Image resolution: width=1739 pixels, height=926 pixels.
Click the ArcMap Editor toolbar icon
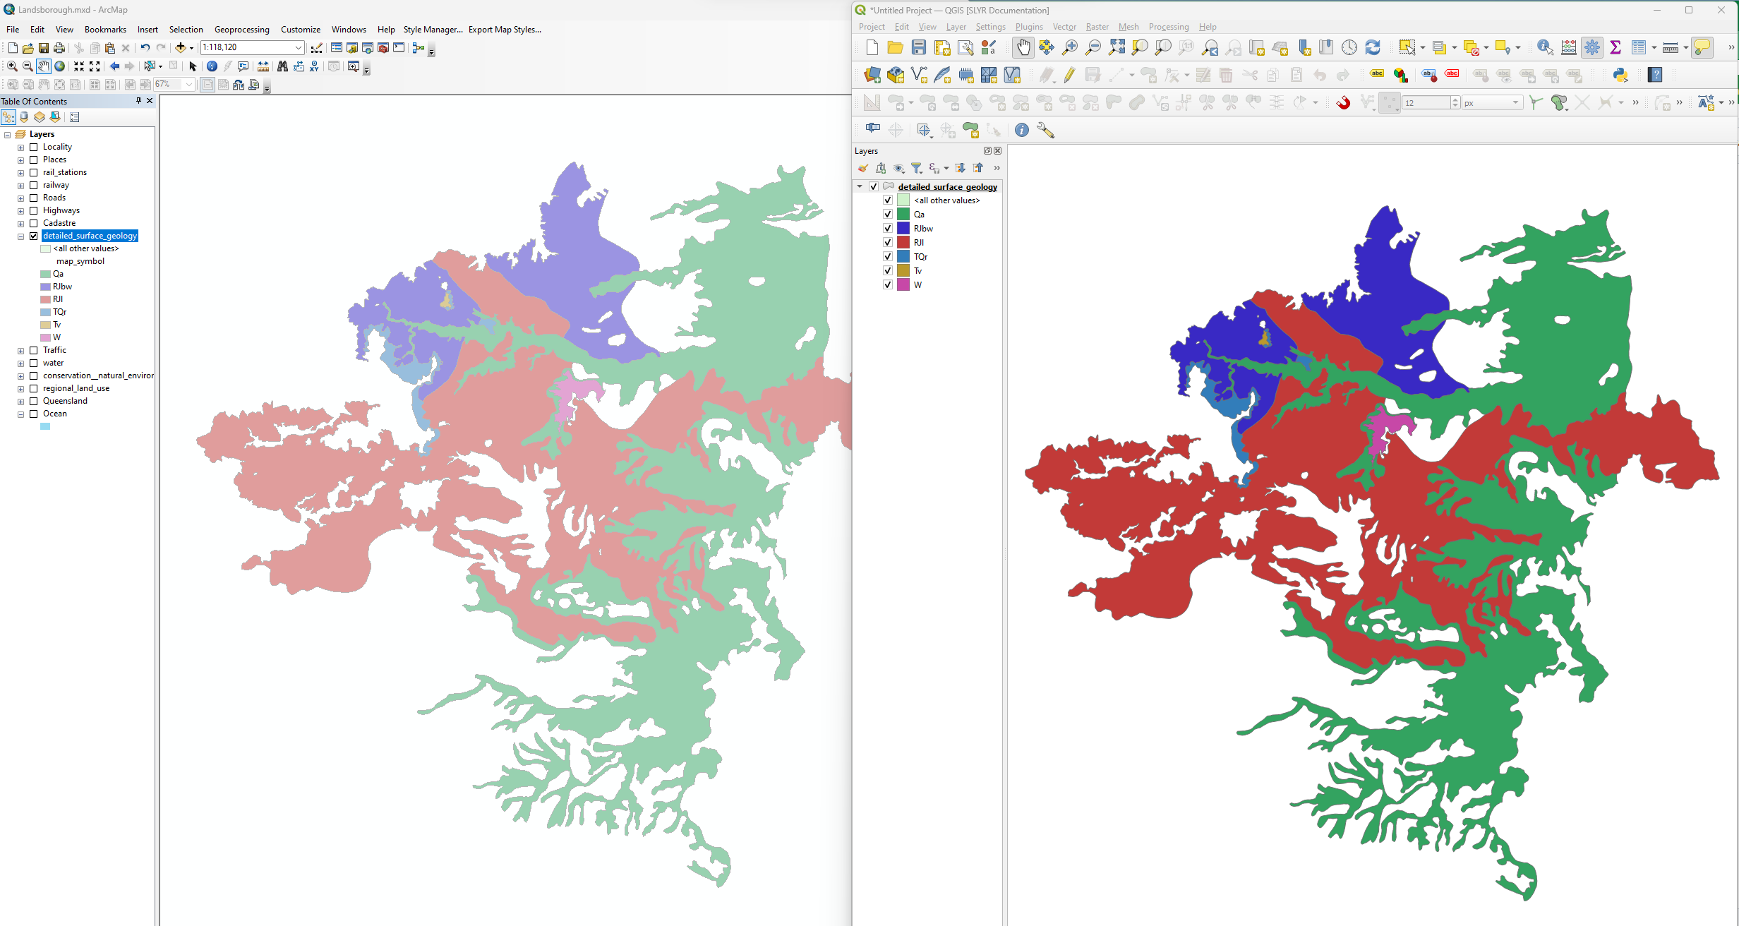pyautogui.click(x=316, y=48)
